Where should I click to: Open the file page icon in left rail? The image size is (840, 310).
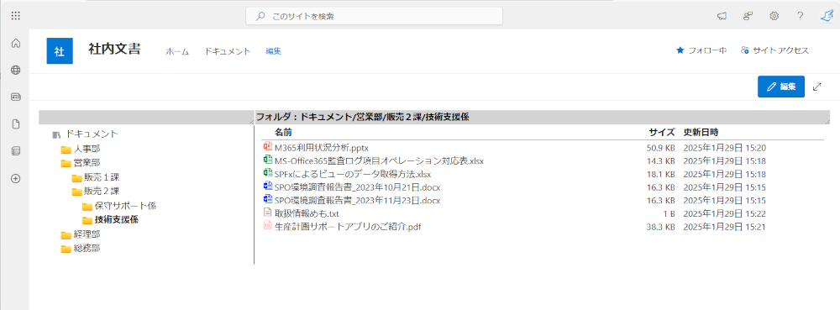click(x=15, y=124)
